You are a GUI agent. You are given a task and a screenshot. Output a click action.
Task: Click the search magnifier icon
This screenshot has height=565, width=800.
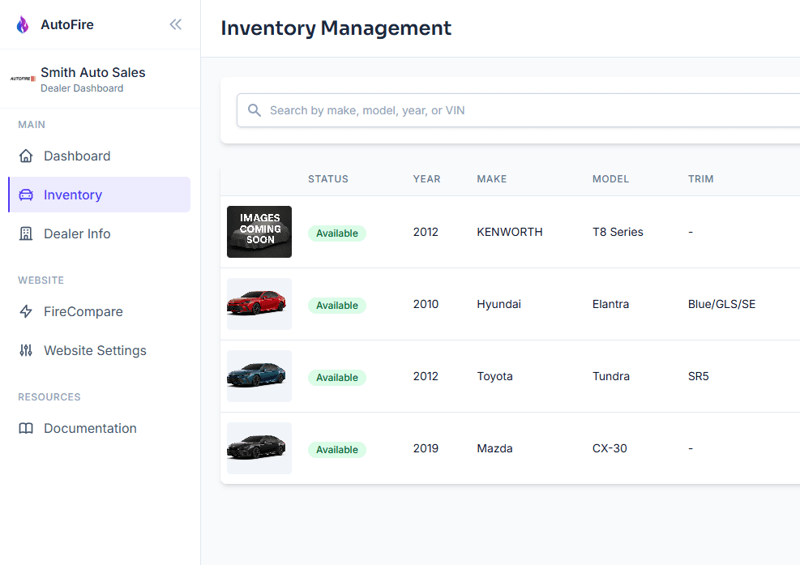(255, 110)
